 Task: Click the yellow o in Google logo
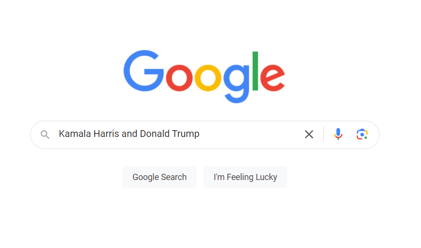pos(208,78)
